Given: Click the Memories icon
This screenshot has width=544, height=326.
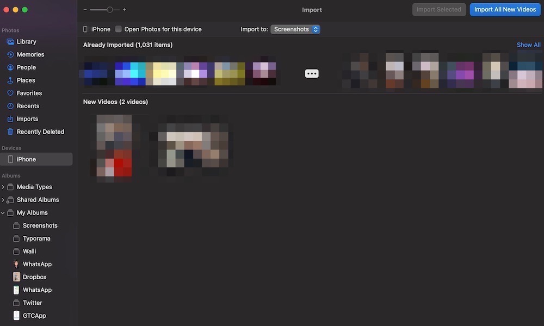Looking at the screenshot, I should (10, 54).
